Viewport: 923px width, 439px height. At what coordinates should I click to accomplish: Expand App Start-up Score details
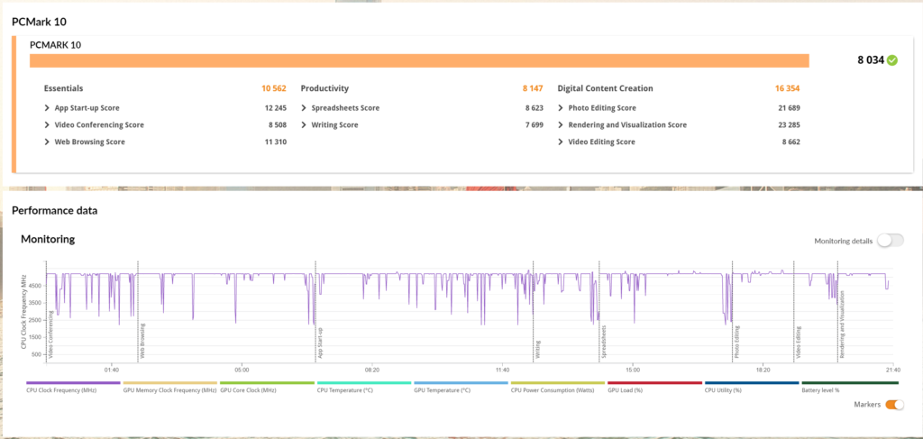[x=47, y=108]
